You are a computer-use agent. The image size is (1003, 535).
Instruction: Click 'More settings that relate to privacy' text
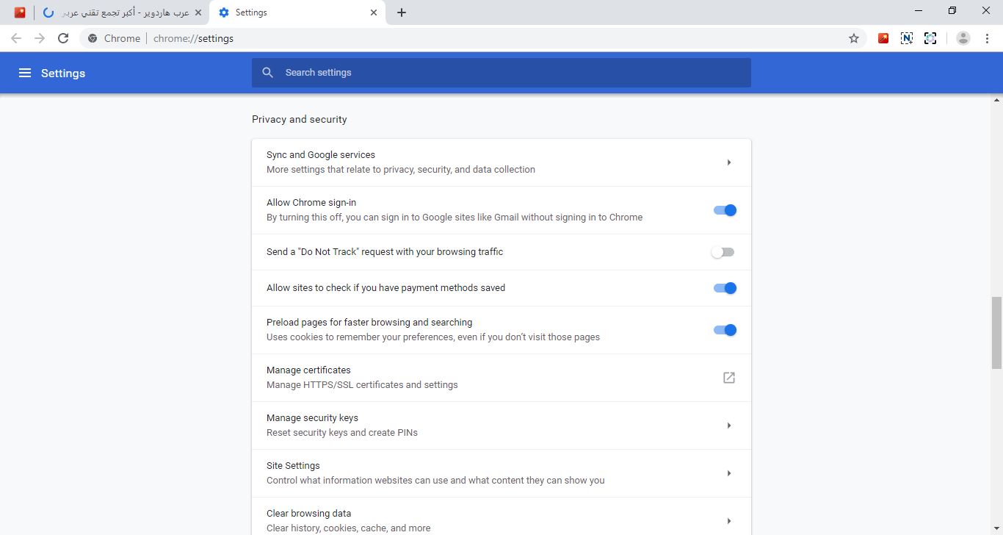pyautogui.click(x=401, y=170)
